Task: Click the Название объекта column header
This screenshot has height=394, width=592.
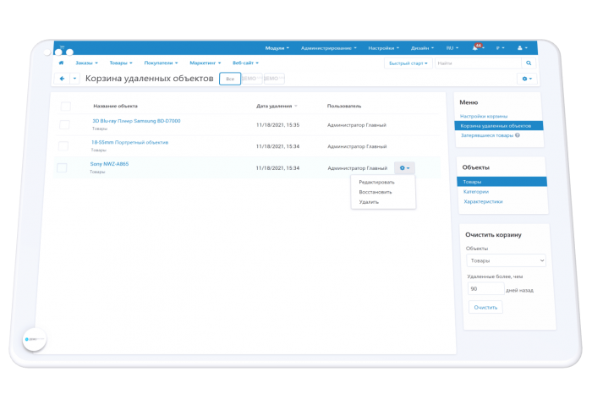Action: click(x=115, y=106)
